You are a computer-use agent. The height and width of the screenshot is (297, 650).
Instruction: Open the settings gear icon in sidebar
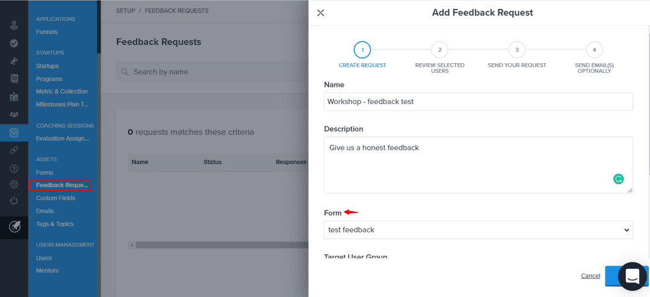(x=14, y=184)
